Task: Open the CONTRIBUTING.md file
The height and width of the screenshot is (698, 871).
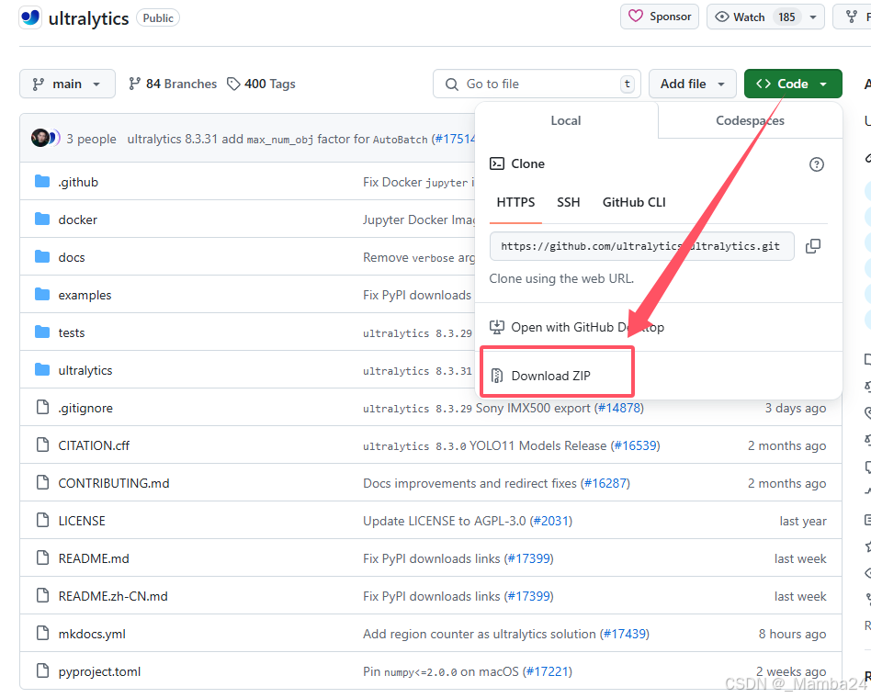Action: pyautogui.click(x=114, y=484)
